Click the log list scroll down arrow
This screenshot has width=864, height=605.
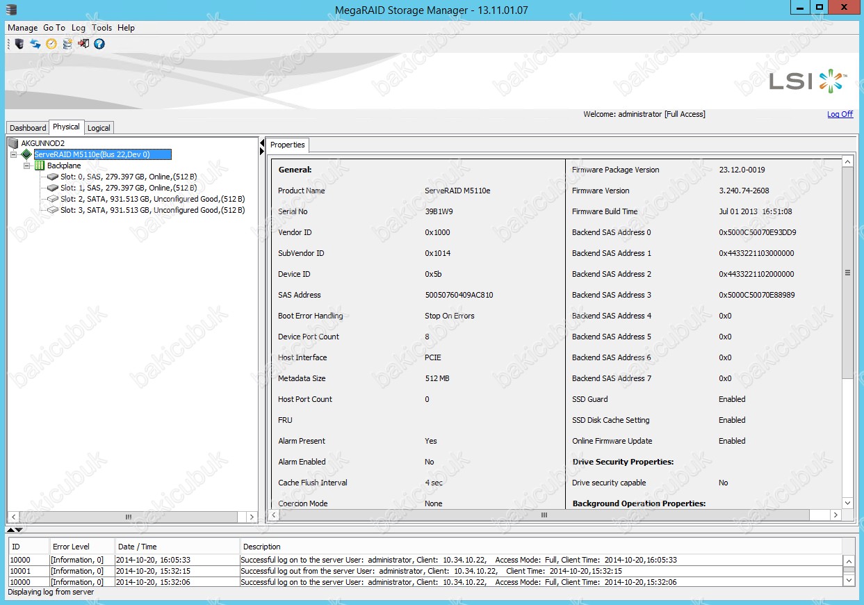click(x=849, y=579)
